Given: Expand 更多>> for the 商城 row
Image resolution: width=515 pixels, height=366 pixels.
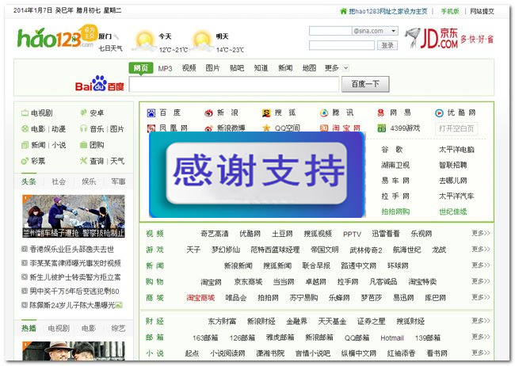Looking at the screenshot, I should 481,297.
